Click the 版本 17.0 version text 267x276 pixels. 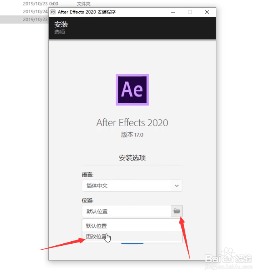click(132, 135)
